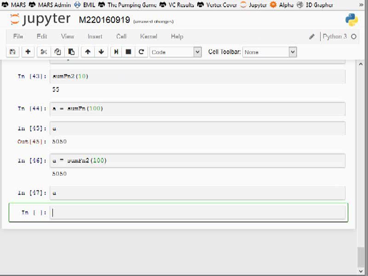Open the Jupyter bookmark
This screenshot has height=276, width=368.
253,5
